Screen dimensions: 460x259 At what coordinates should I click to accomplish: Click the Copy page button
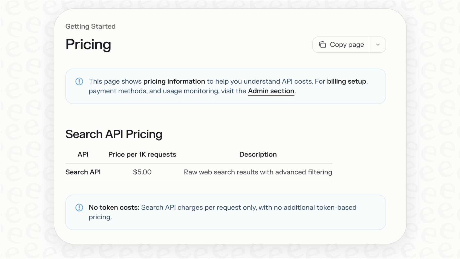[x=341, y=44]
